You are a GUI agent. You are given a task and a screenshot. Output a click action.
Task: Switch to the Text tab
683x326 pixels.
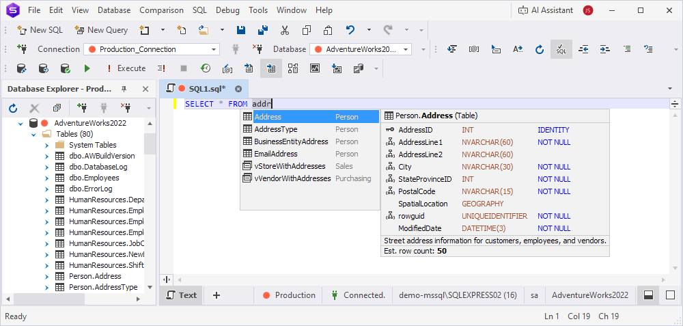pos(180,295)
